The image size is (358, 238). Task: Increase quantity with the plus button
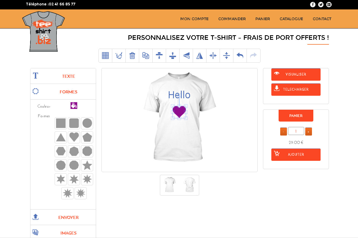[x=308, y=132]
